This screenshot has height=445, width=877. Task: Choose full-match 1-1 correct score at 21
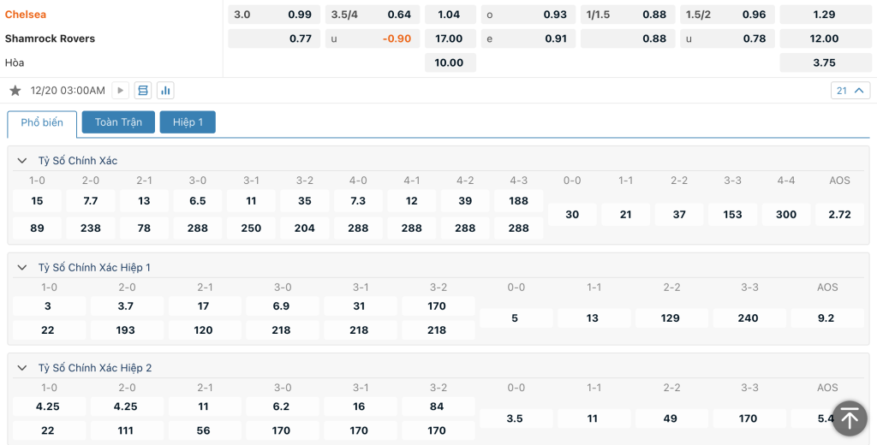(625, 215)
